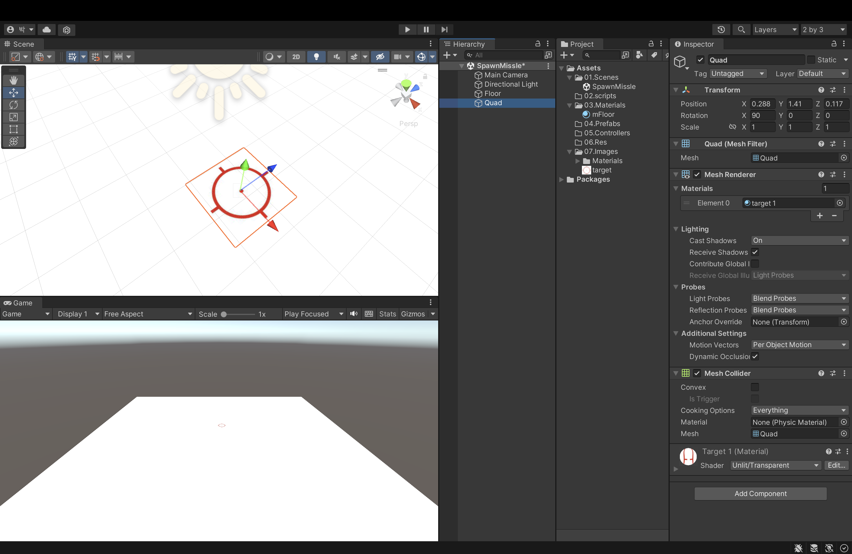Add a material element with plus
The height and width of the screenshot is (554, 852).
tap(820, 216)
